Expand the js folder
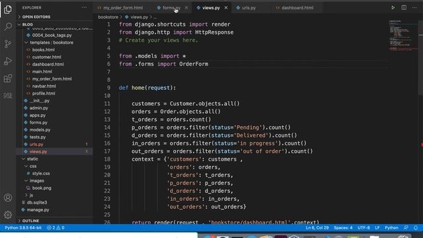 31,195
